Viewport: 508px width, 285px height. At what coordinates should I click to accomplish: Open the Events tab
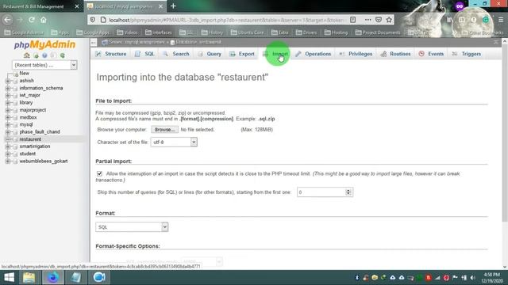point(431,54)
